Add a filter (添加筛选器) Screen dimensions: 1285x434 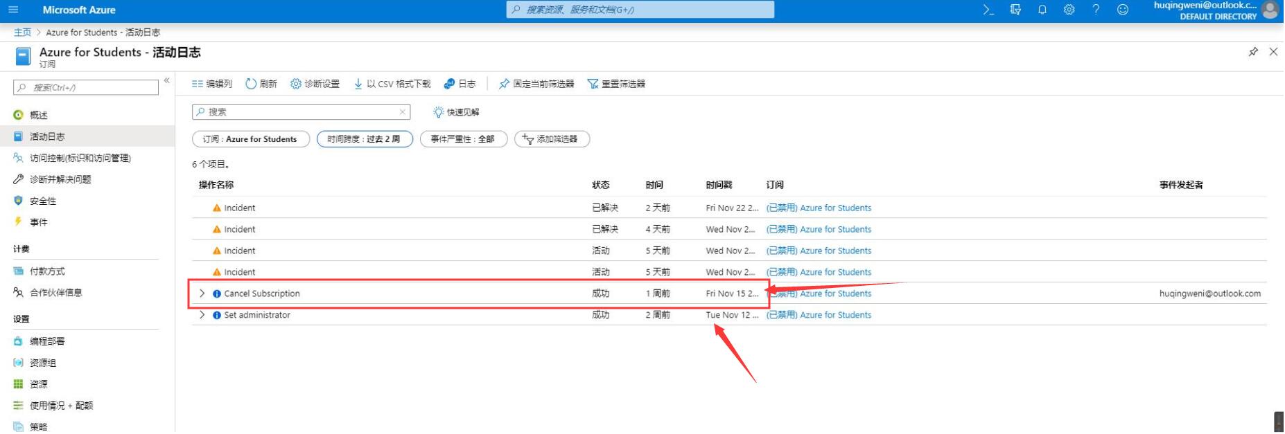pos(552,139)
